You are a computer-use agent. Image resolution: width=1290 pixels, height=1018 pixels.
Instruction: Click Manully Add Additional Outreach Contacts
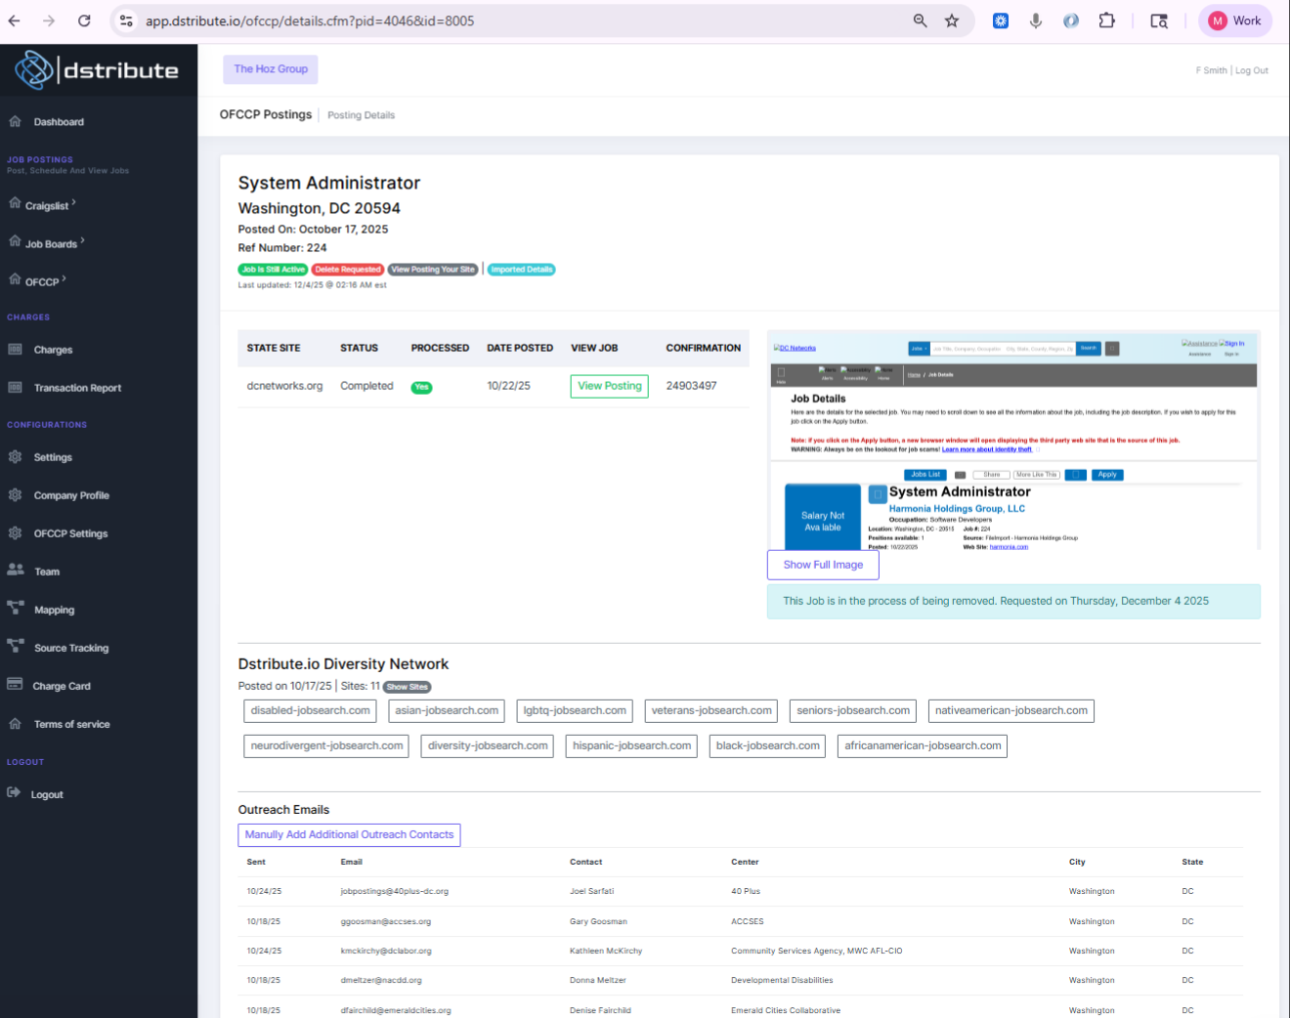(x=349, y=835)
